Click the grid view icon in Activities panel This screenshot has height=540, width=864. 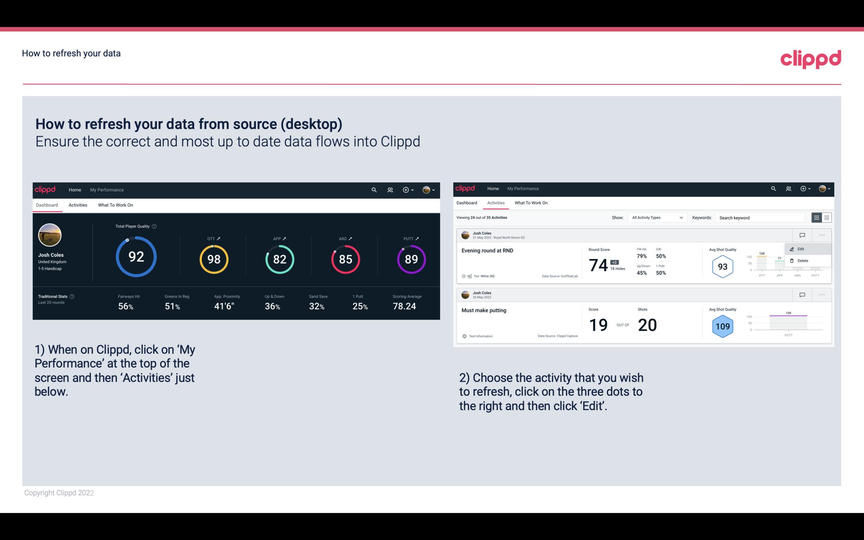coord(826,217)
